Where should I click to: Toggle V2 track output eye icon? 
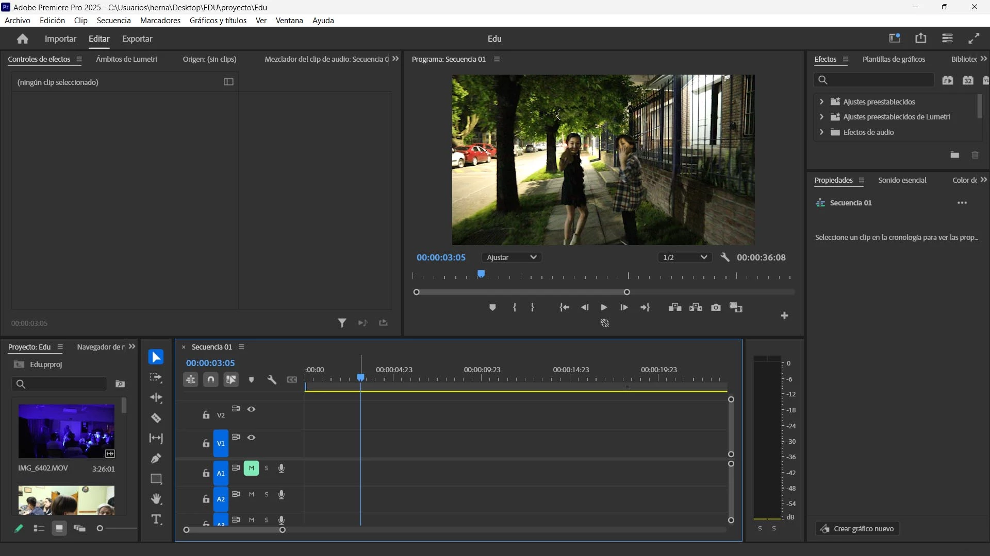(251, 409)
